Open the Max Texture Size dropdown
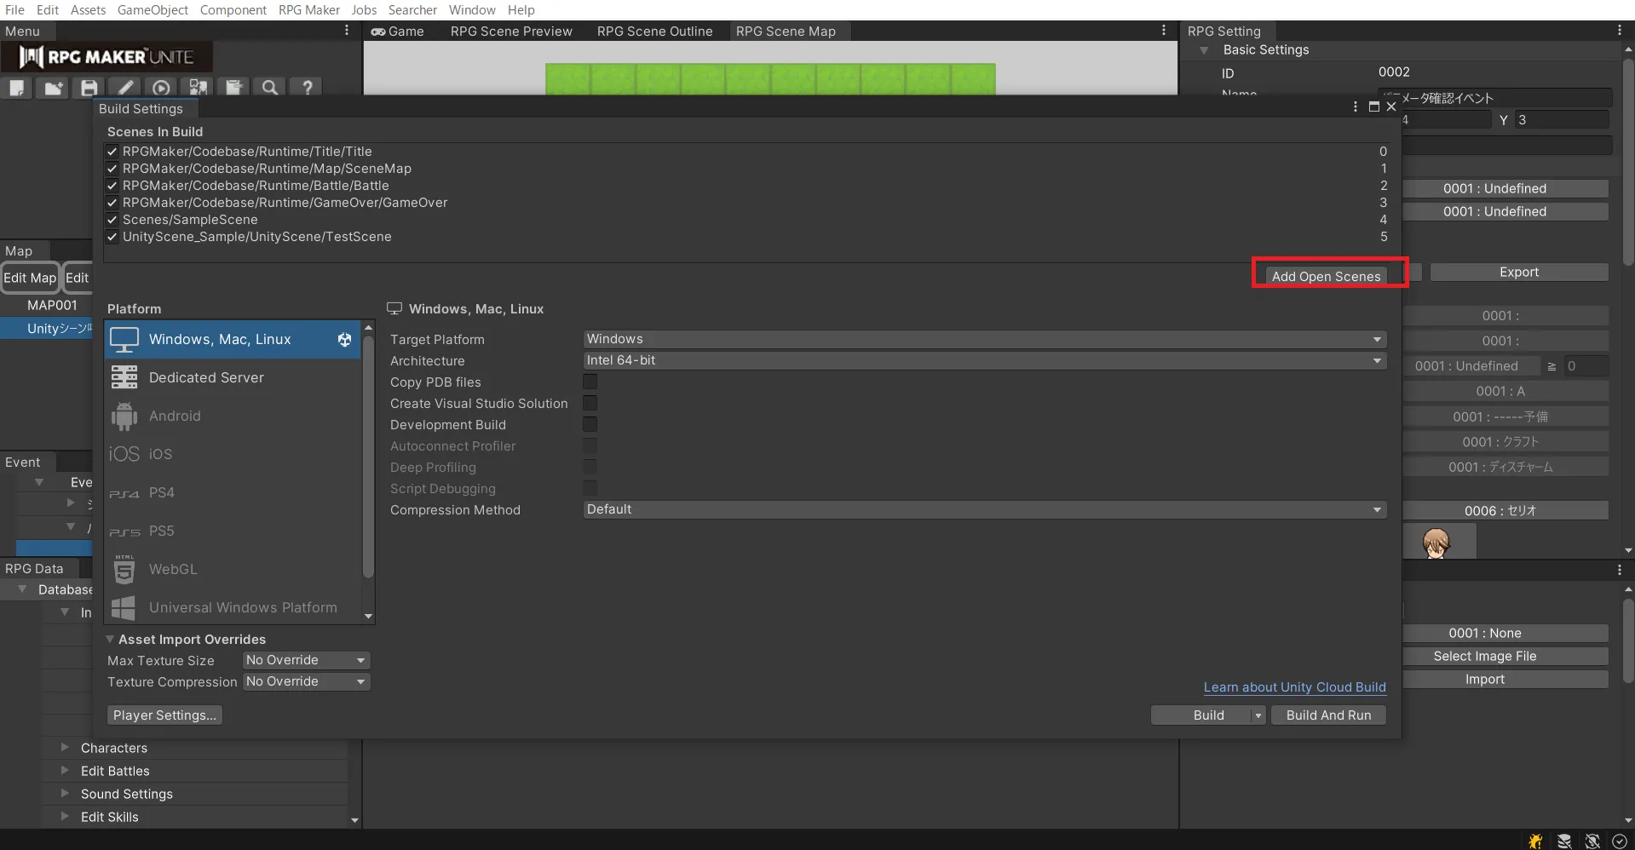Viewport: 1635px width, 850px height. 306,660
